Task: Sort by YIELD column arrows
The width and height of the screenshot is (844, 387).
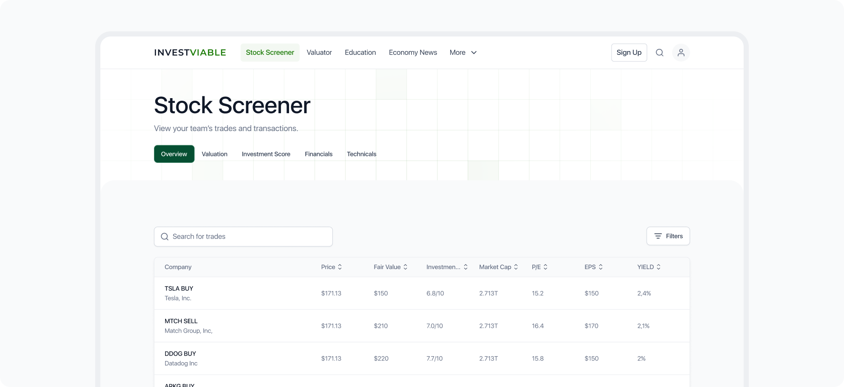Action: (x=658, y=267)
